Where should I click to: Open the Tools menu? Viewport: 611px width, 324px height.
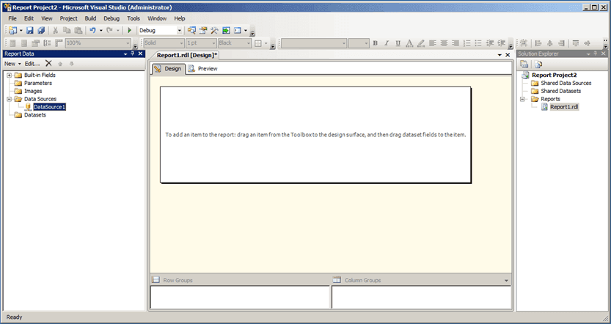click(133, 18)
